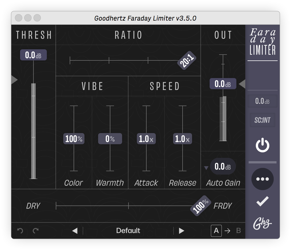Click the threshold 0.0 dB handle
The image size is (291, 250).
(33, 55)
